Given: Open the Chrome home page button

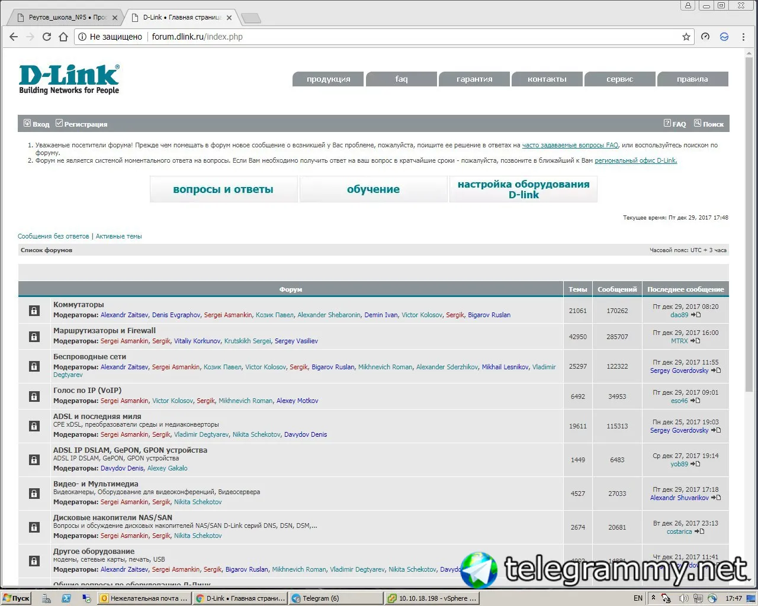Looking at the screenshot, I should tap(63, 37).
